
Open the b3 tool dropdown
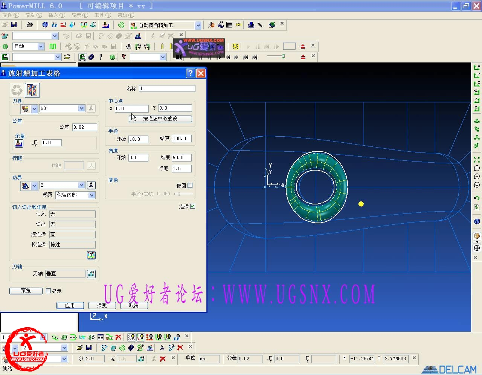click(81, 108)
